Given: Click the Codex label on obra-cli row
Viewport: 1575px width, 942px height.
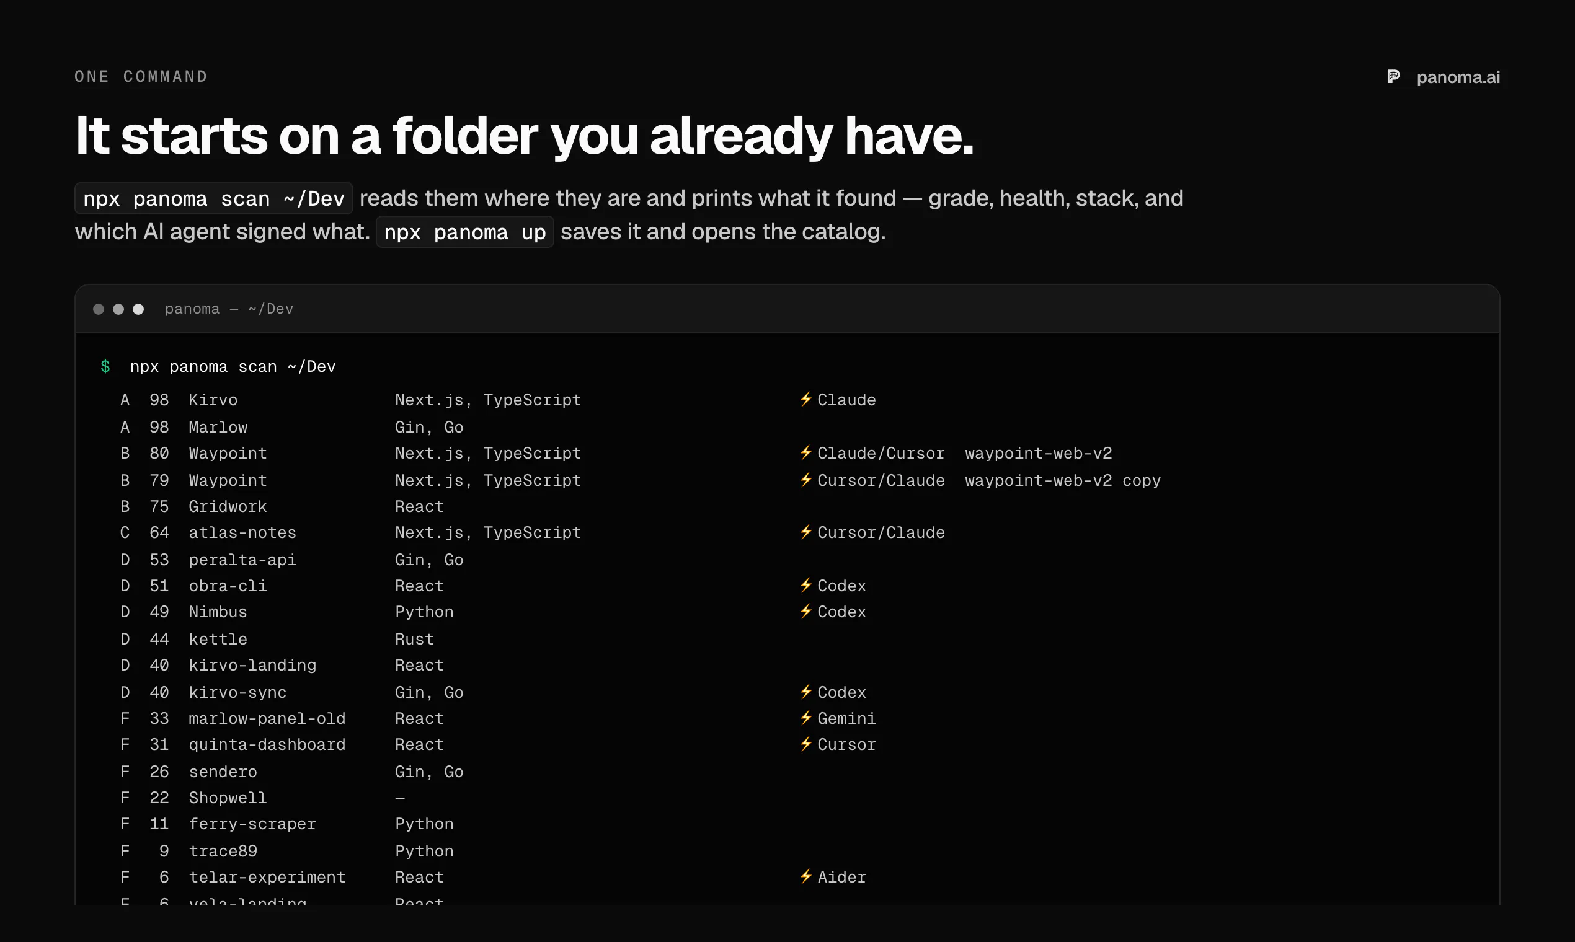Looking at the screenshot, I should coord(841,586).
